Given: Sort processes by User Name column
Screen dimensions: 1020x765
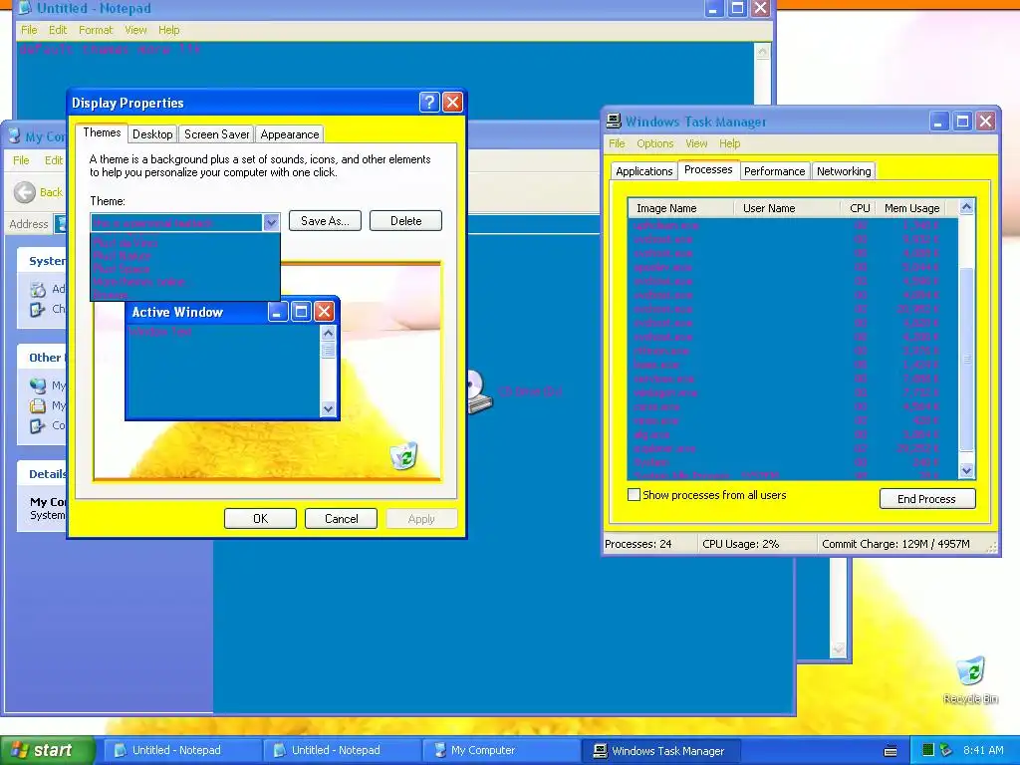Looking at the screenshot, I should [787, 208].
